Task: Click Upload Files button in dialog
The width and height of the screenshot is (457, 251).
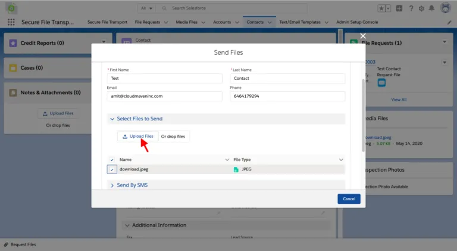Action: [x=138, y=137]
